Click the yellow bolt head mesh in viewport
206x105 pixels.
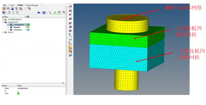coord(127,23)
